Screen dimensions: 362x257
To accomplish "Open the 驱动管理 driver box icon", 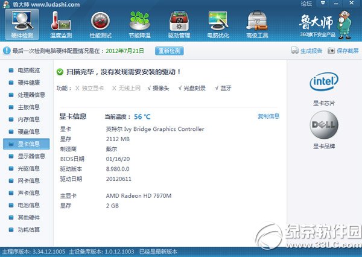I will point(179,25).
